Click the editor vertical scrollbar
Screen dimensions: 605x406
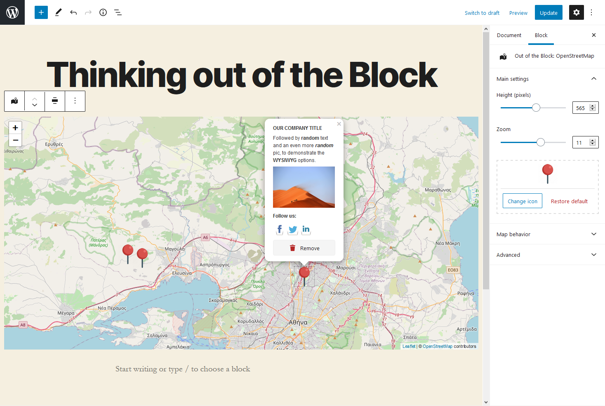pos(486,161)
